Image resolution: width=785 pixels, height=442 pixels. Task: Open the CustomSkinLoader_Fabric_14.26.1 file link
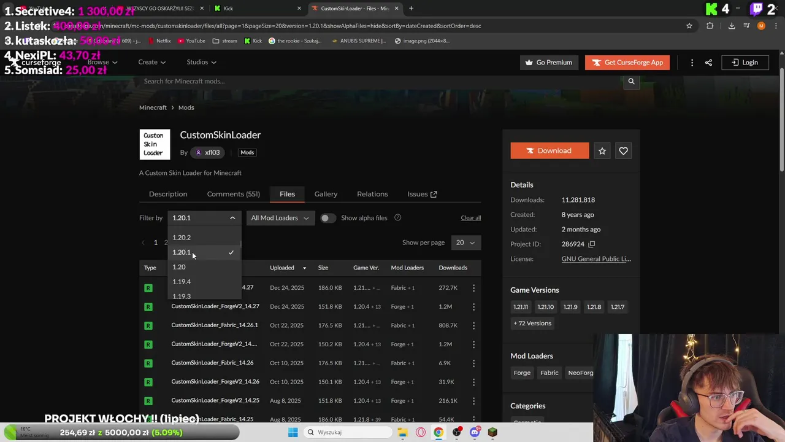pos(215,325)
